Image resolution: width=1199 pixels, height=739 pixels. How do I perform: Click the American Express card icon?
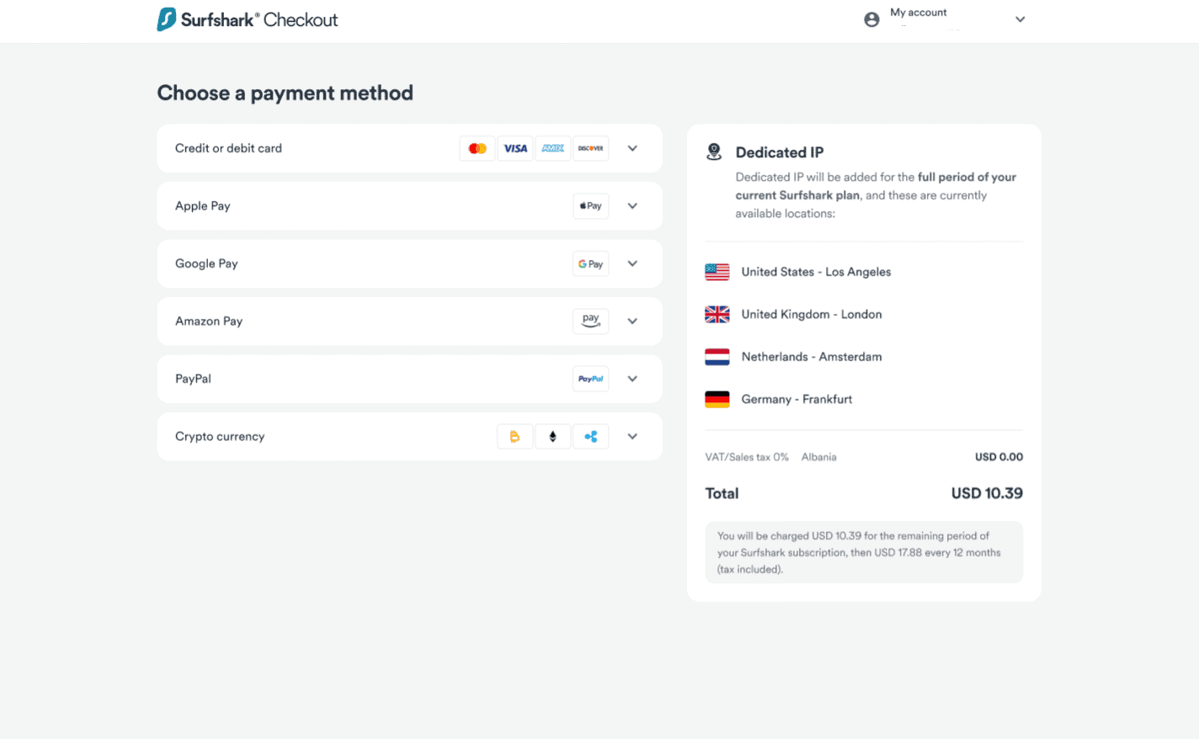(x=553, y=149)
